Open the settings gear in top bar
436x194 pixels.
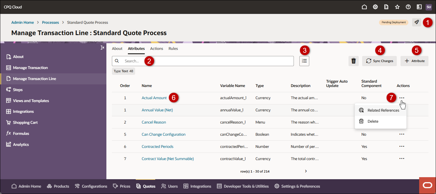[375, 7]
